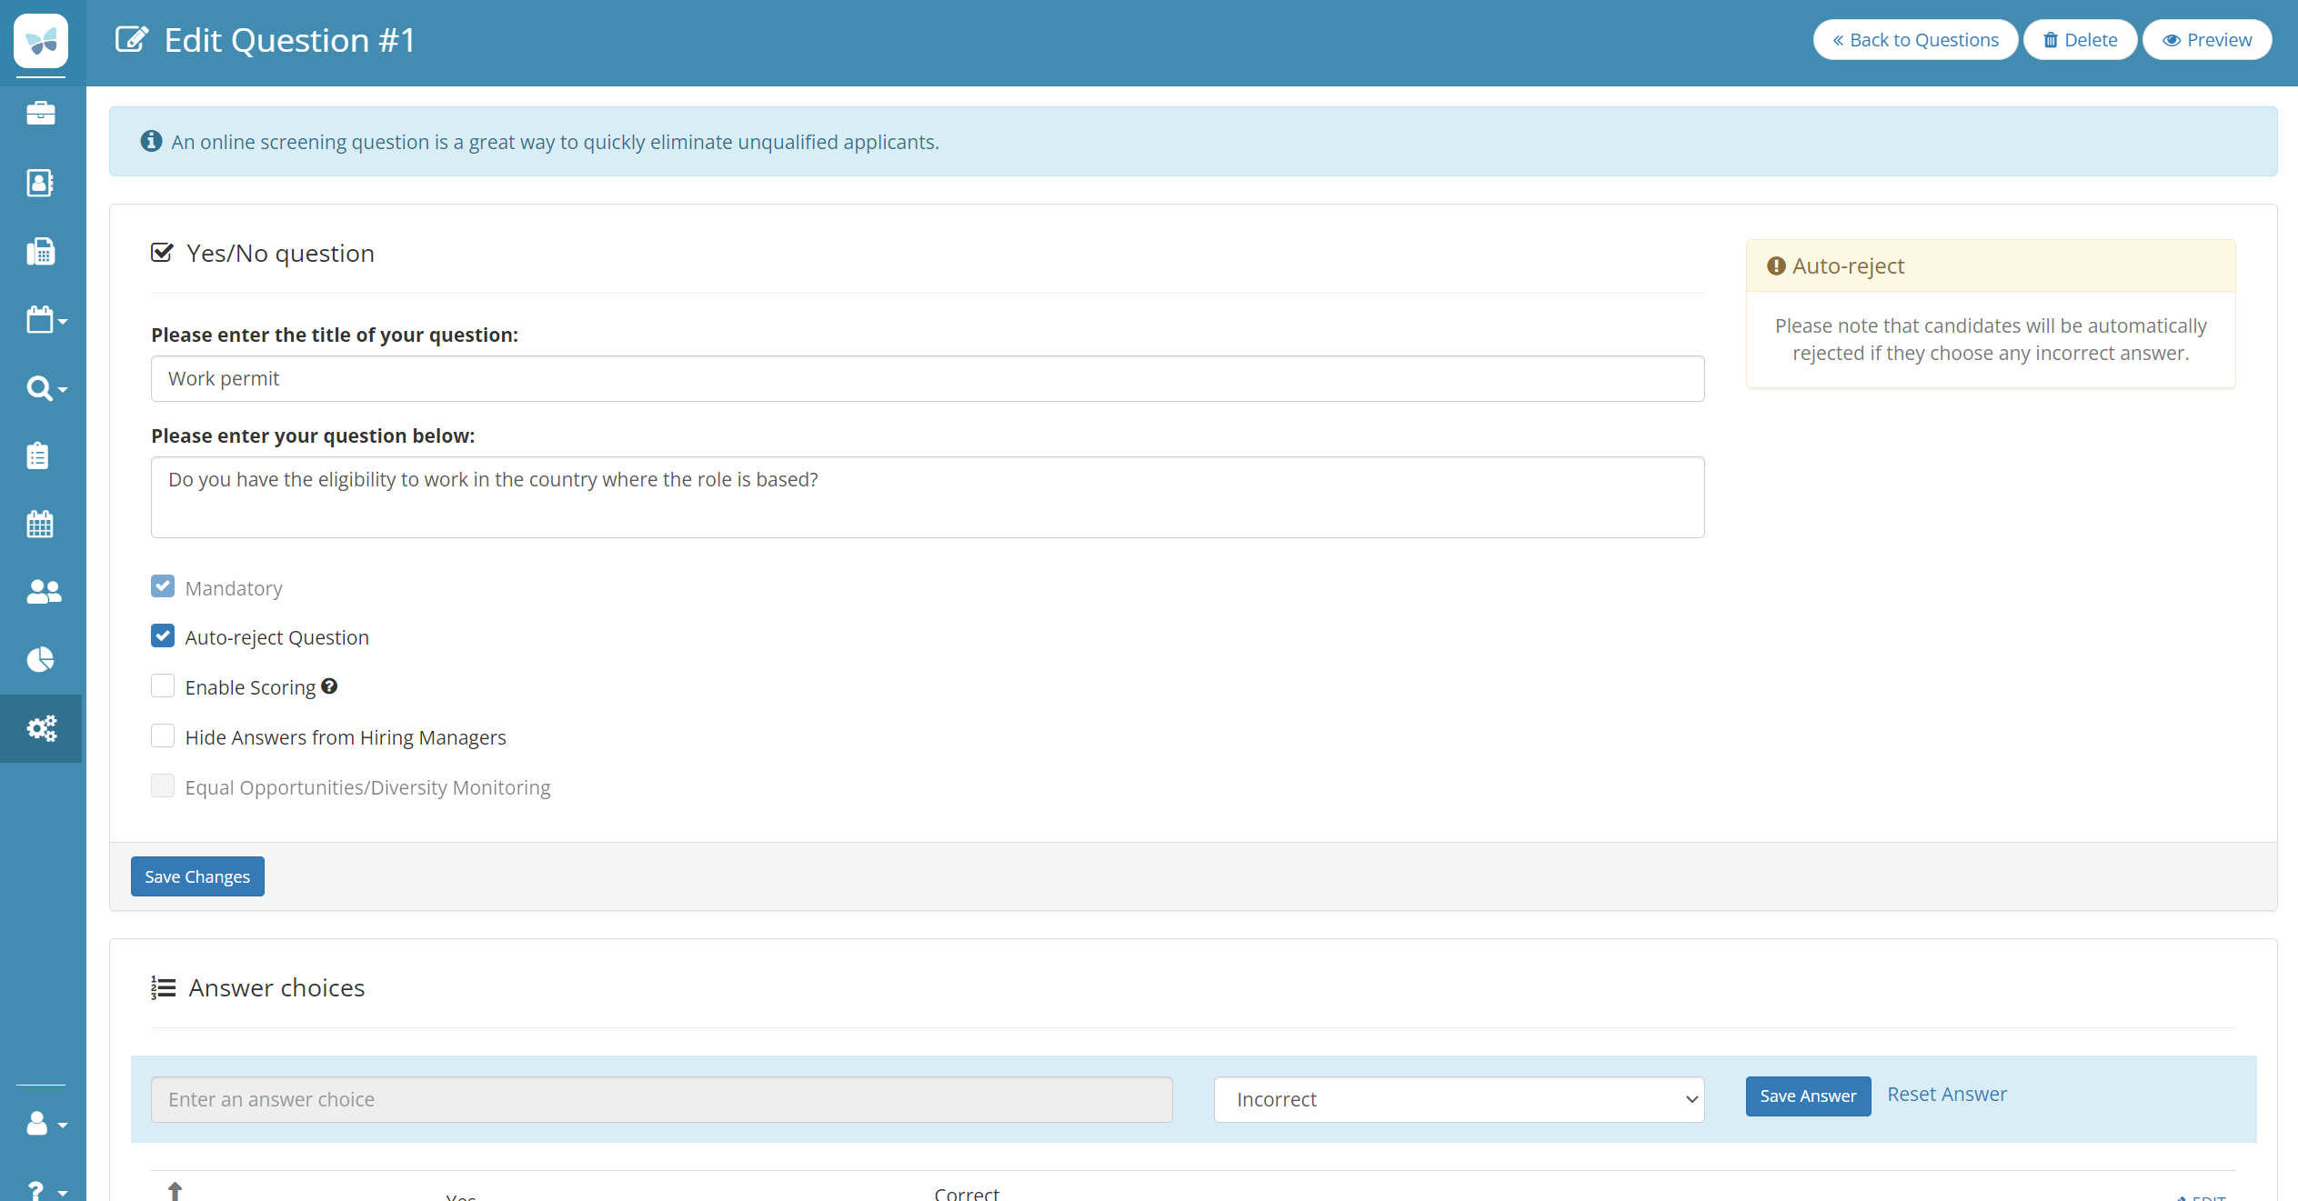
Task: Open the Incorrect answer type dropdown
Action: [1459, 1099]
